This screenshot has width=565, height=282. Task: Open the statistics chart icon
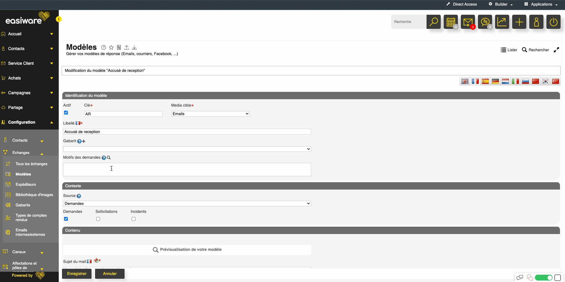[x=502, y=22]
